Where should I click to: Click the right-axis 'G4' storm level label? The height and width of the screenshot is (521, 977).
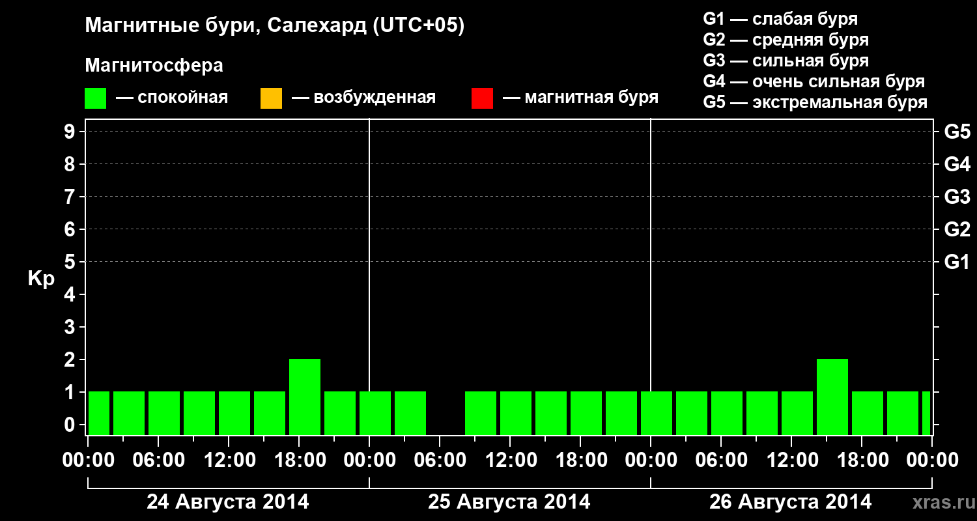point(957,164)
